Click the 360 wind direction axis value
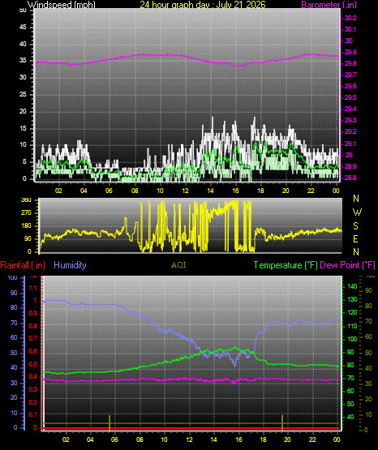Screen dimensions: 378x450 coord(26,200)
